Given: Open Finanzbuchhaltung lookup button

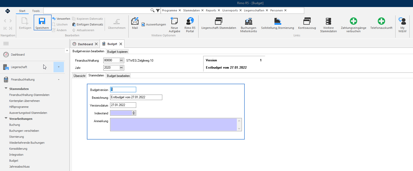Looking at the screenshot, I should (121, 60).
